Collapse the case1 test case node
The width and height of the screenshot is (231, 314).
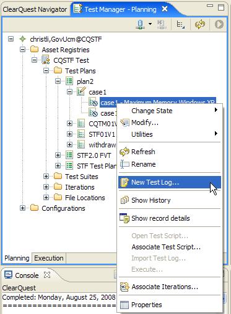click(70, 92)
